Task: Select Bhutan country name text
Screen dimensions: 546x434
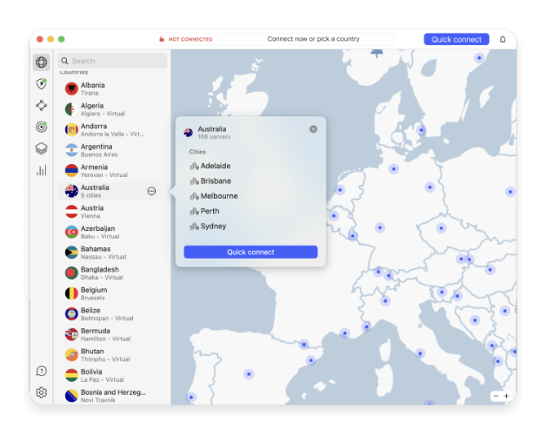Action: click(92, 352)
